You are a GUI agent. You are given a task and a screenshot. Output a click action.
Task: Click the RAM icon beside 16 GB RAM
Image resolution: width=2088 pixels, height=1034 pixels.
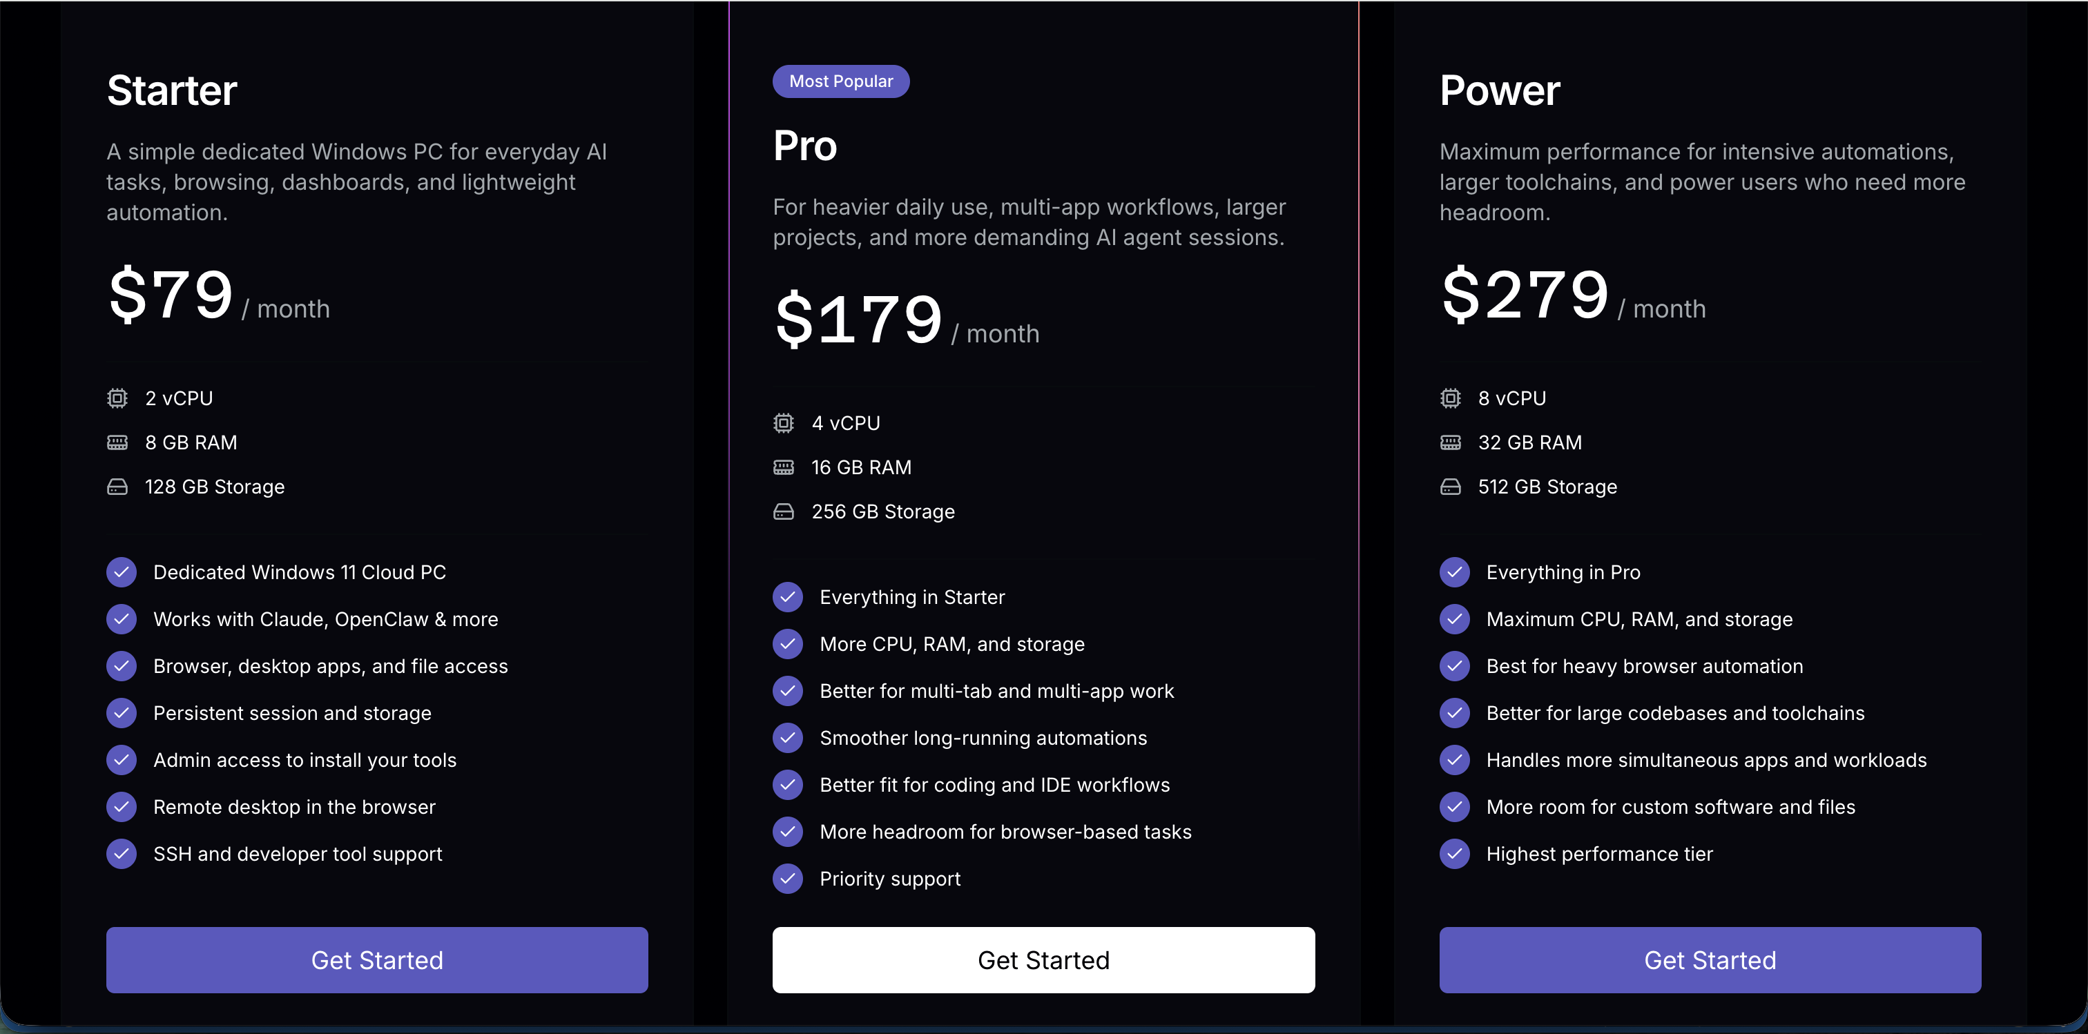coord(784,467)
